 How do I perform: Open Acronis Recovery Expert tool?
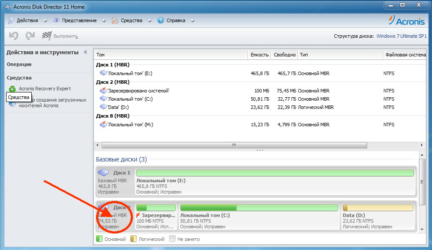coord(44,89)
